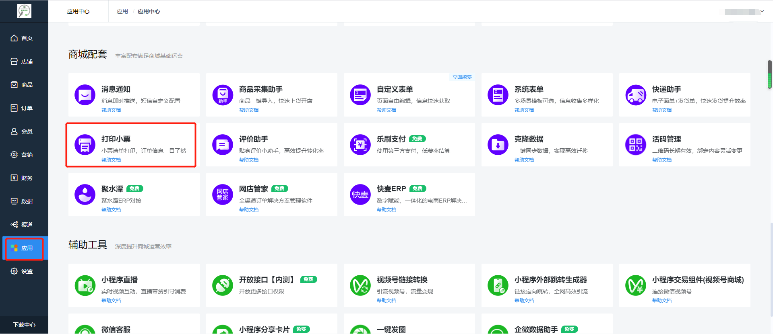
Task: Select the 活码管理 QR code icon
Action: [x=636, y=145]
